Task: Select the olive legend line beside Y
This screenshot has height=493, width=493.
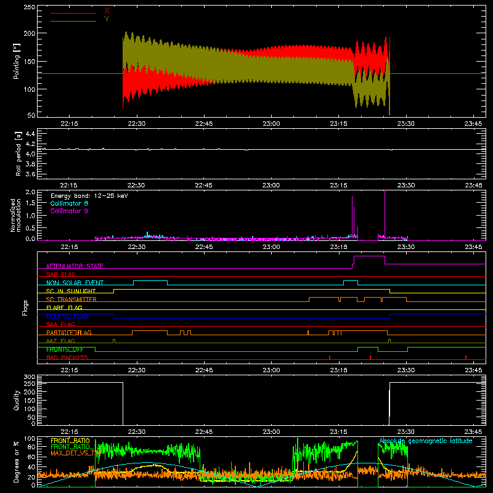Action: (x=73, y=21)
